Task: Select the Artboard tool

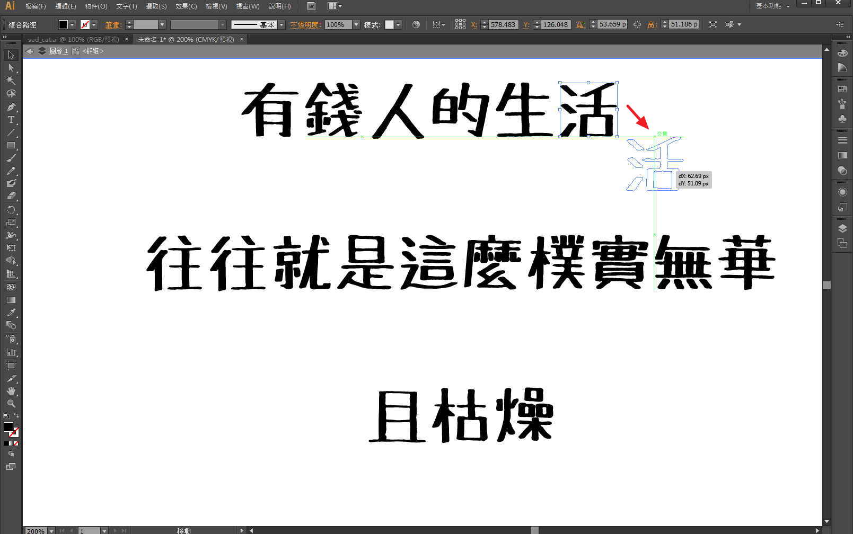Action: [11, 366]
